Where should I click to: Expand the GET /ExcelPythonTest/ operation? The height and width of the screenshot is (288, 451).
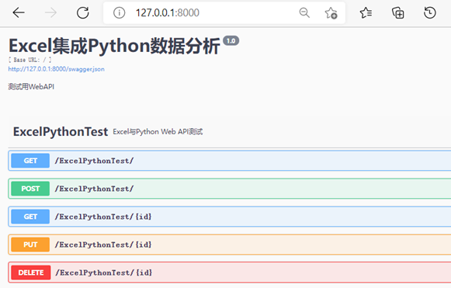coord(230,161)
